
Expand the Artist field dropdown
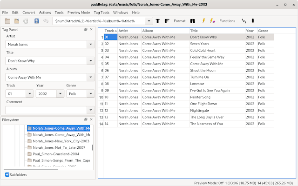click(x=91, y=45)
